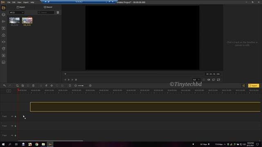Click the AceMovi app logo
Viewport: 262px width, 147px height.
3,2
